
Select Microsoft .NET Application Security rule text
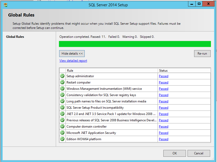click(91, 133)
